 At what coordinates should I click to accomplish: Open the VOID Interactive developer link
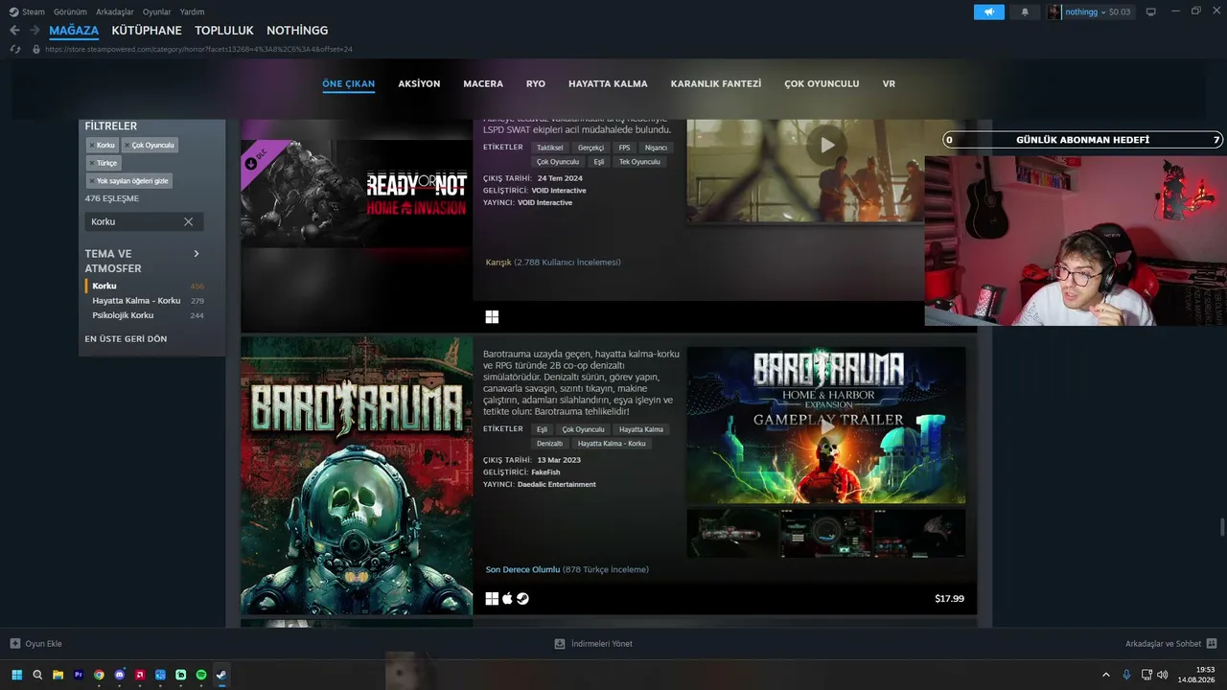coord(559,191)
